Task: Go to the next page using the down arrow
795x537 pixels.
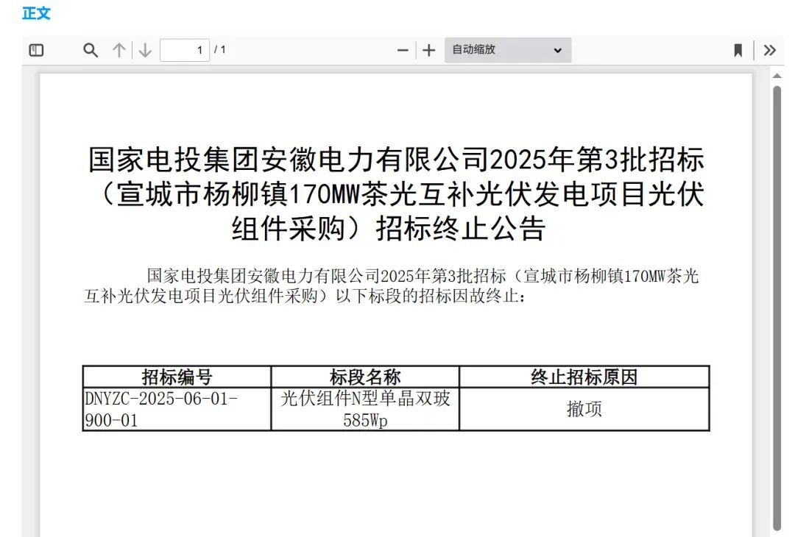Action: pyautogui.click(x=144, y=50)
